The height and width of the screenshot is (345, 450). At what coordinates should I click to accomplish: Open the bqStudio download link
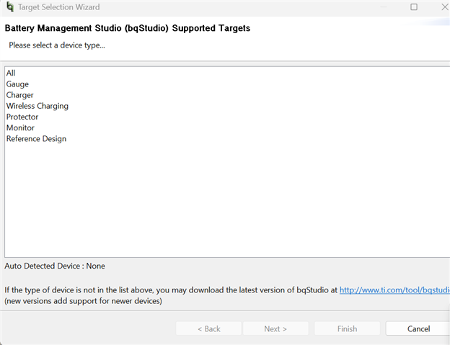394,290
